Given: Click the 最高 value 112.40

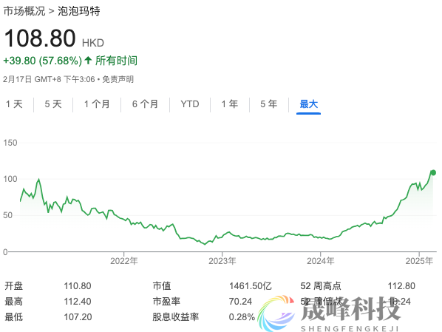Looking at the screenshot, I should (x=78, y=302).
